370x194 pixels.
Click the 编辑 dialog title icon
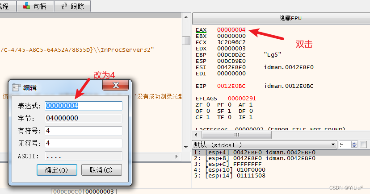point(16,87)
